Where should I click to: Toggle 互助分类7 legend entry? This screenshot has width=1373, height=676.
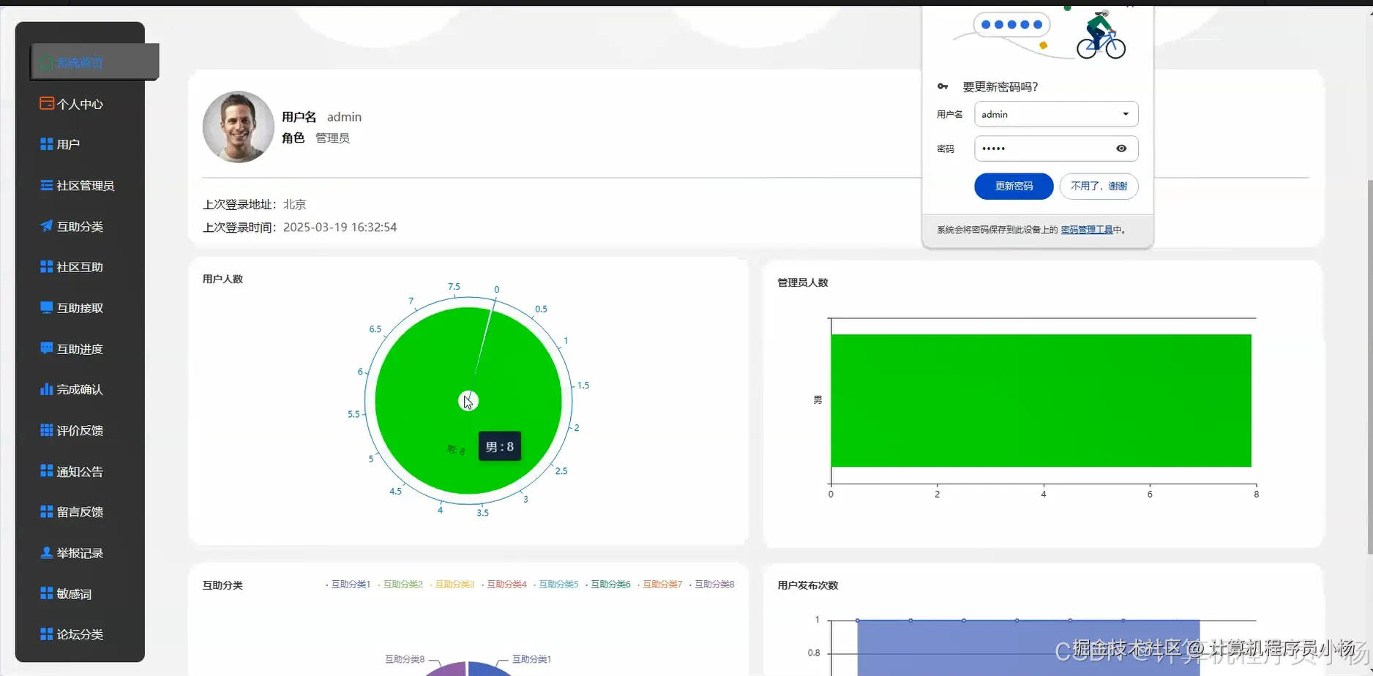[660, 585]
